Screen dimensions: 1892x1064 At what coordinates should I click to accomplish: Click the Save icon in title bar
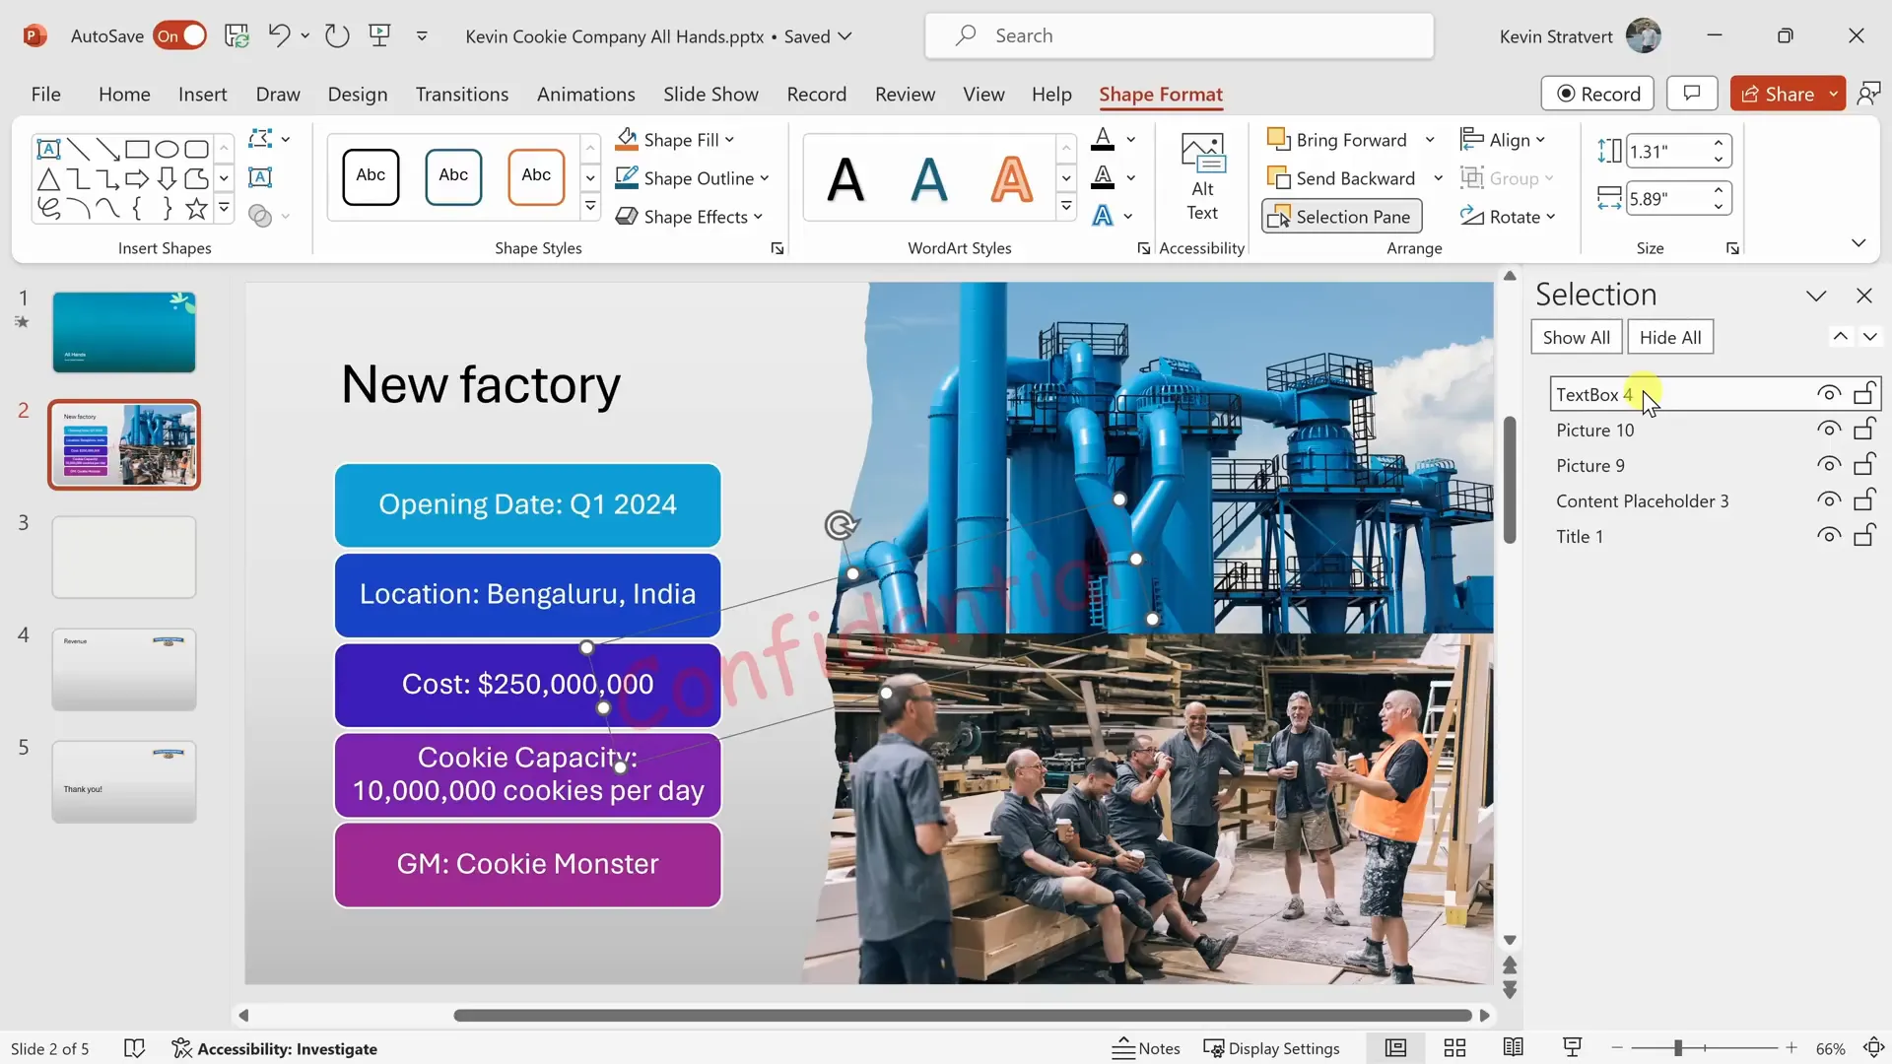[x=236, y=36]
